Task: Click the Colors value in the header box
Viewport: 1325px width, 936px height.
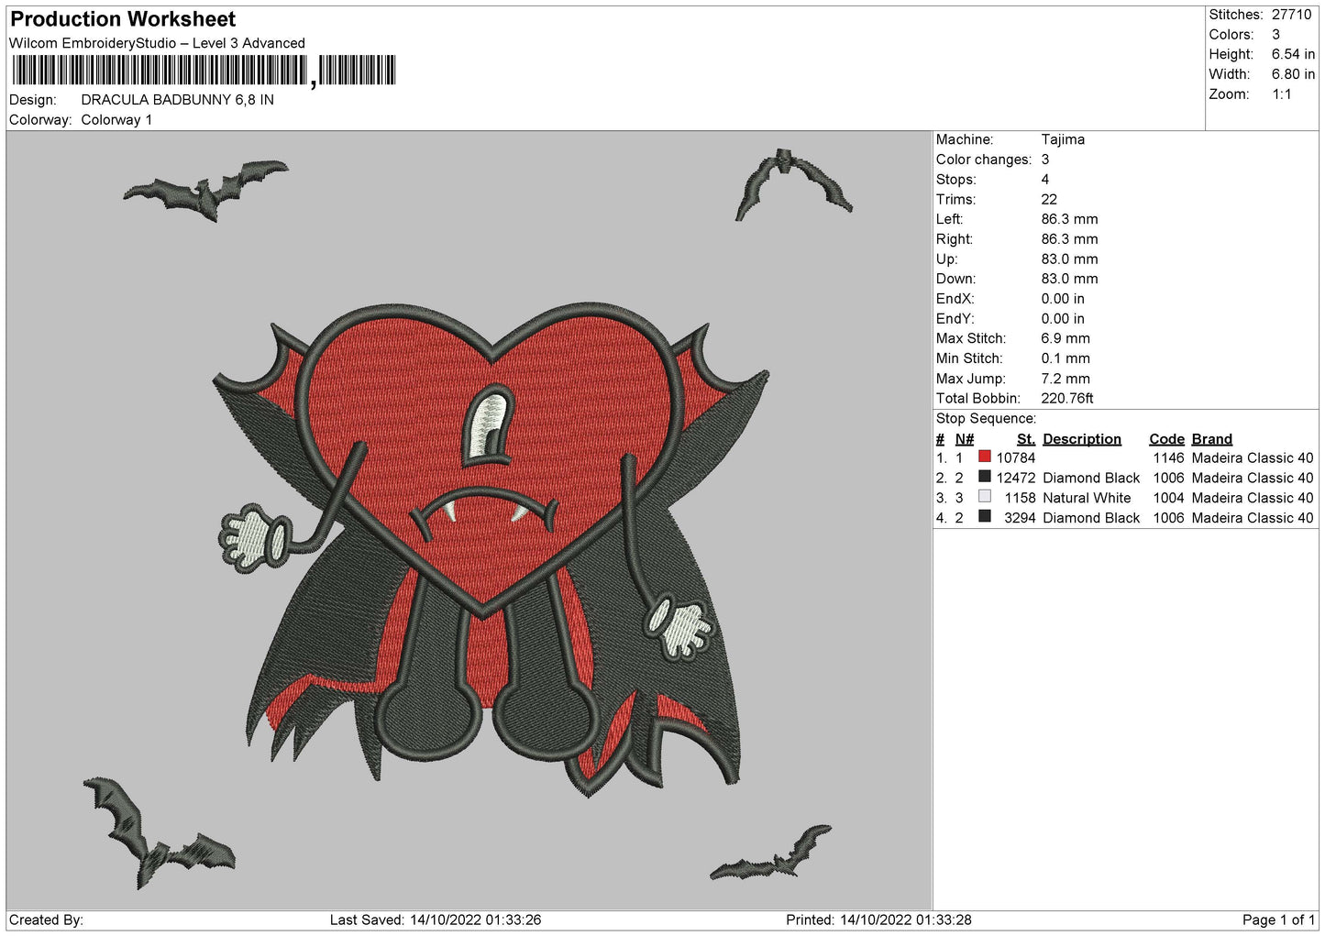Action: pyautogui.click(x=1275, y=35)
